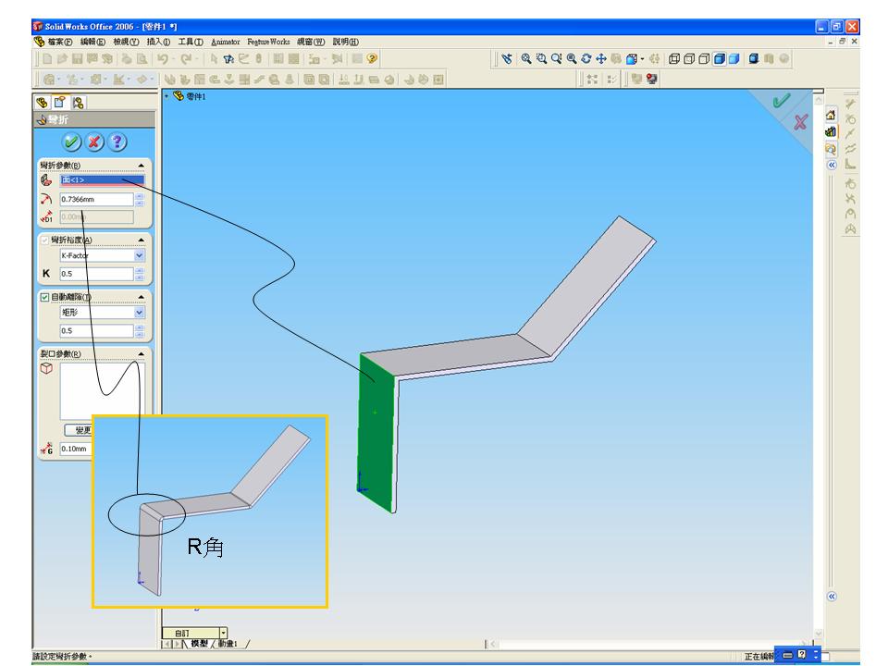Viewport: 888px width, 666px height.
Task: Open the 說明(H) menu
Action: coord(345,42)
